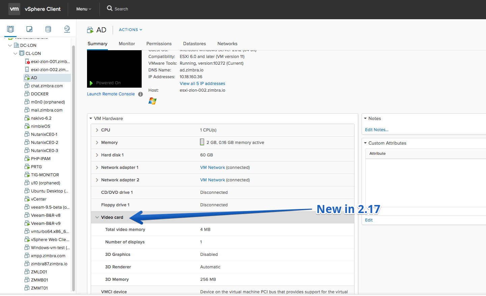Screen dimensions: 486x296
Task: Click the CL-LON cluster icon
Action: [22, 53]
